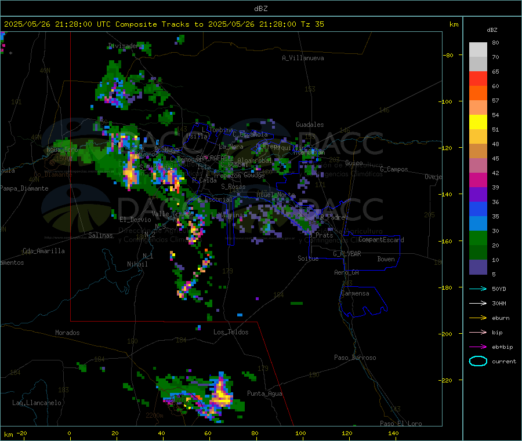Viewport: 522px width, 441px height.
Task: Click the Guadales place label
Action: 310,125
